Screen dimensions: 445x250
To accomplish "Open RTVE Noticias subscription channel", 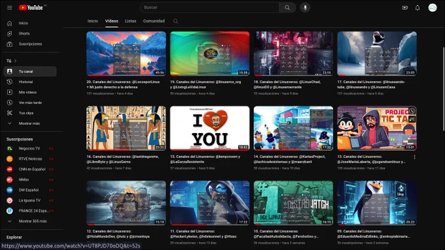I will pos(30,159).
